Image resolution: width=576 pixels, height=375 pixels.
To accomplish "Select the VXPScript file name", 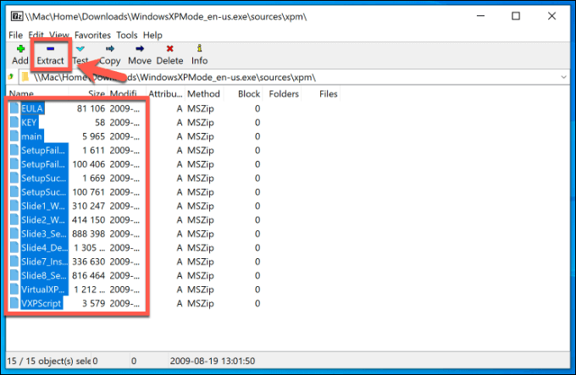I will 42,303.
